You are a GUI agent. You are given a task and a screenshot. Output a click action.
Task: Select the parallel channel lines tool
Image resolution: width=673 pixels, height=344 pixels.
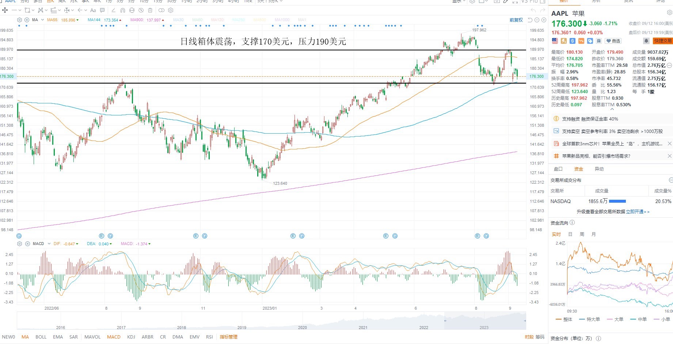click(53, 10)
